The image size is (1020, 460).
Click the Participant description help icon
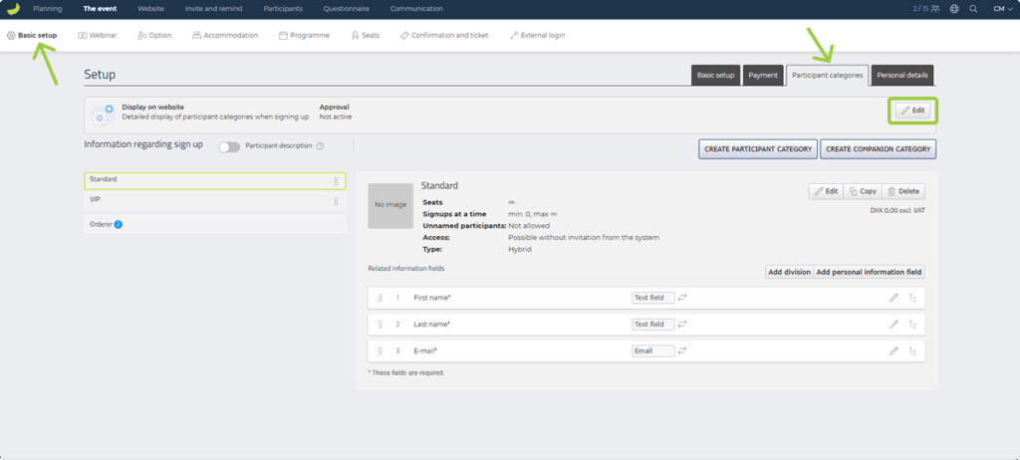click(x=320, y=146)
